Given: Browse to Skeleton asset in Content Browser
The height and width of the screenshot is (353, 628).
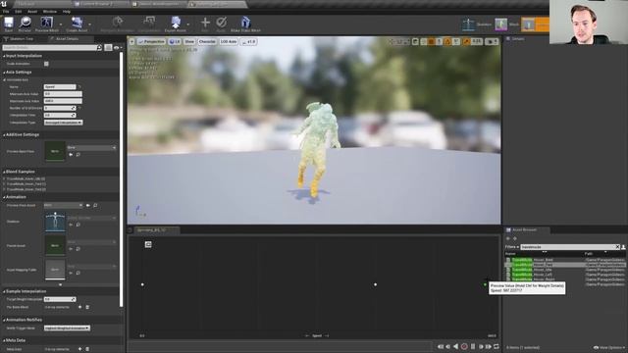Looking at the screenshot, I should coord(78,225).
